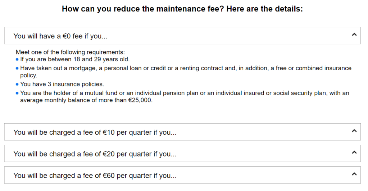Click blue bullet before the mortgage requirement
The width and height of the screenshot is (368, 191).
click(17, 68)
